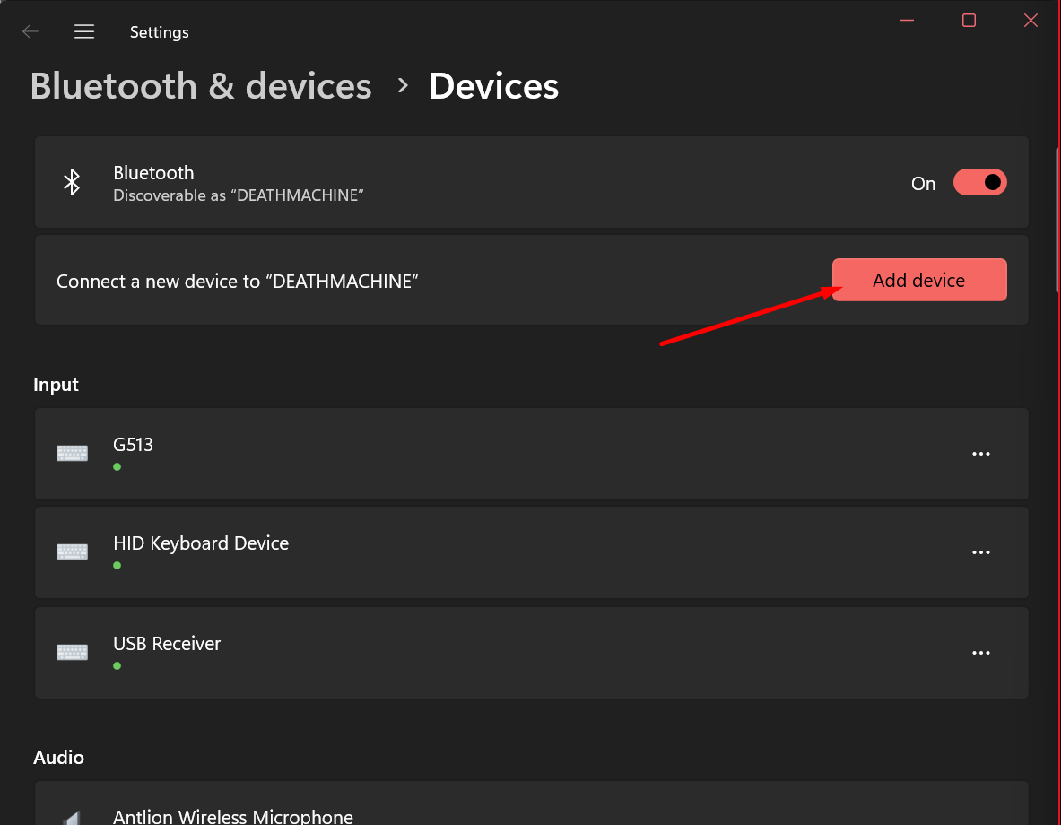Maximize the Settings window
Image resolution: width=1061 pixels, height=825 pixels.
click(969, 21)
